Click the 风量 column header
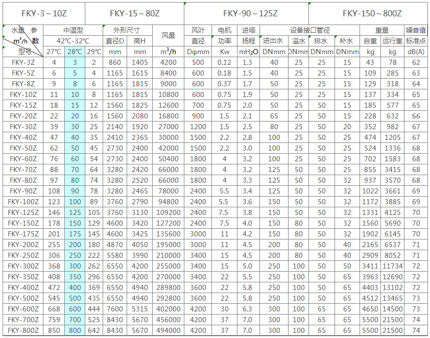 (x=168, y=36)
